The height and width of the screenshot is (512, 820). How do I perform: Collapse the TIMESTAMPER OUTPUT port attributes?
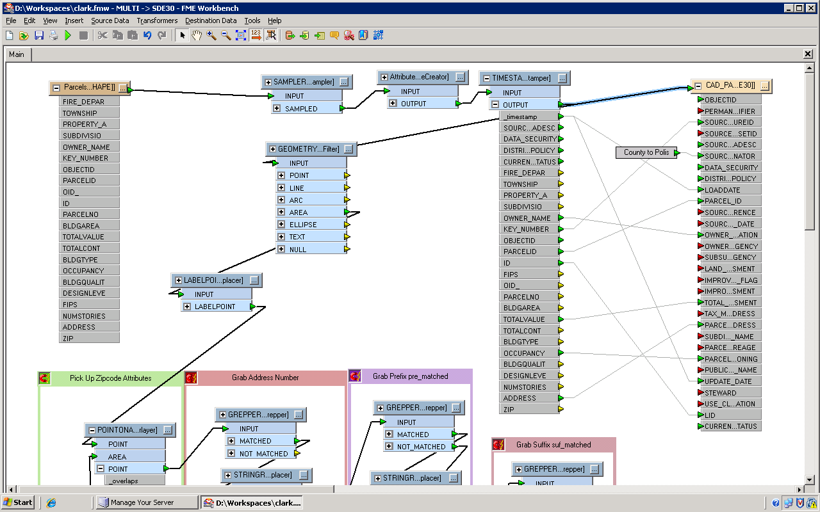pos(495,104)
